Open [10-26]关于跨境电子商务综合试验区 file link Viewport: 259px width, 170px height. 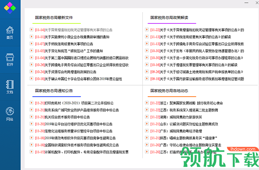(x=82, y=65)
